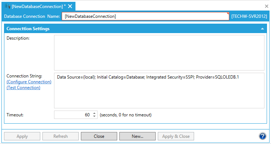Click the Test Connection link
Viewport: 271px width, 144px height.
click(x=23, y=88)
